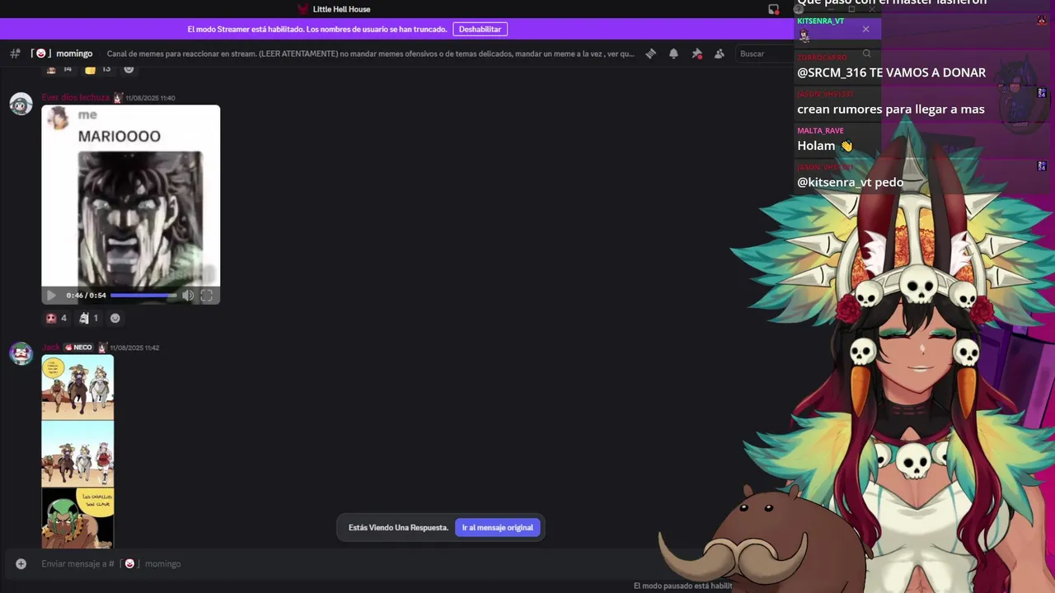Click the hashtag channel icon before momingo
Screen dimensions: 1055x593
pyautogui.click(x=15, y=54)
